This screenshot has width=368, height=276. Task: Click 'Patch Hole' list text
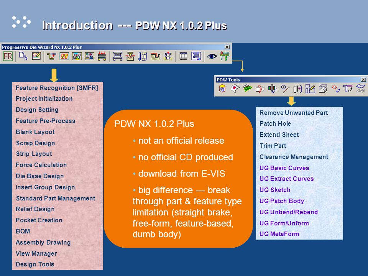click(x=275, y=124)
